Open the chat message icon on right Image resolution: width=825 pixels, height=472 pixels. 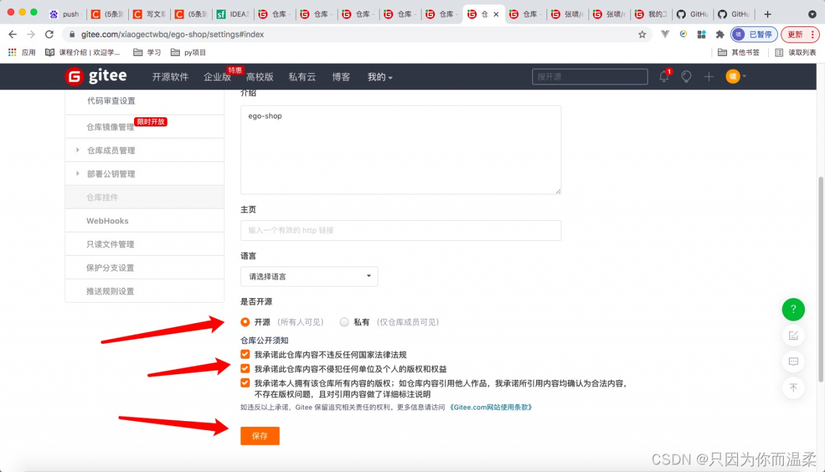tap(793, 361)
